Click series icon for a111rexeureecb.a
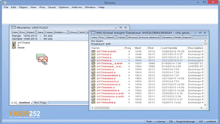The width and height of the screenshot is (220, 124). tap(93, 84)
